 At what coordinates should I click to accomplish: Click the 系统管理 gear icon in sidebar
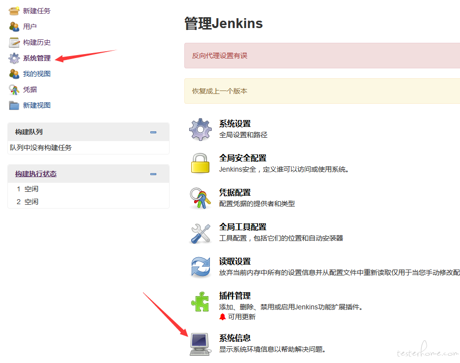(14, 58)
